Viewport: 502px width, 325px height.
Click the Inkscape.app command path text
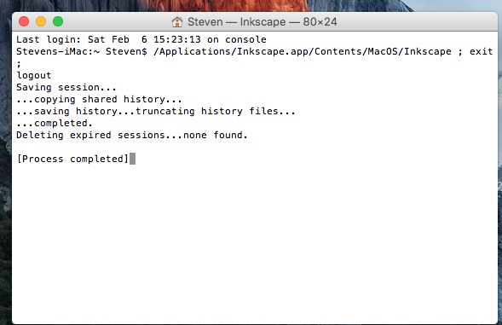click(303, 51)
